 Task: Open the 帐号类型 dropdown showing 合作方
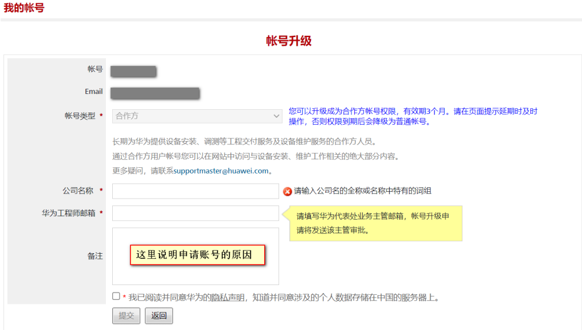coord(196,116)
